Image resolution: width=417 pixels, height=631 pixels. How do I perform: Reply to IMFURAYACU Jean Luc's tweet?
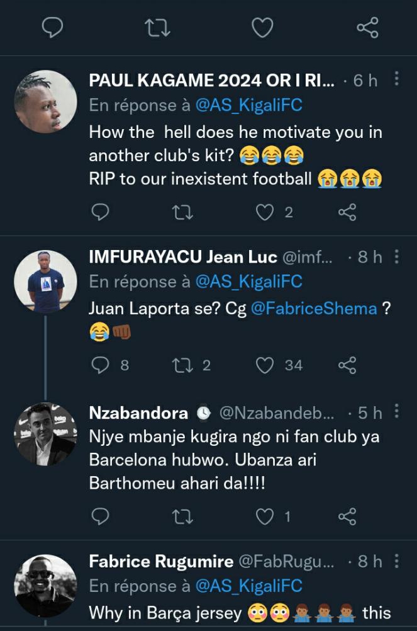click(101, 365)
